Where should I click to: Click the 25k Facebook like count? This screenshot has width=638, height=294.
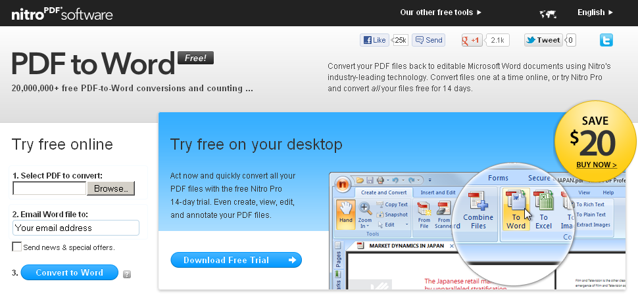point(401,40)
